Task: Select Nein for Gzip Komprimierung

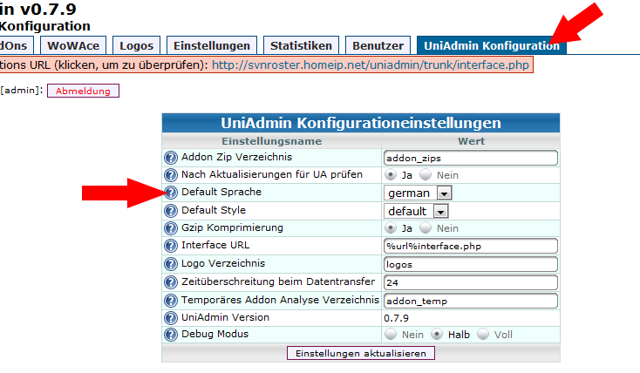Action: (426, 228)
